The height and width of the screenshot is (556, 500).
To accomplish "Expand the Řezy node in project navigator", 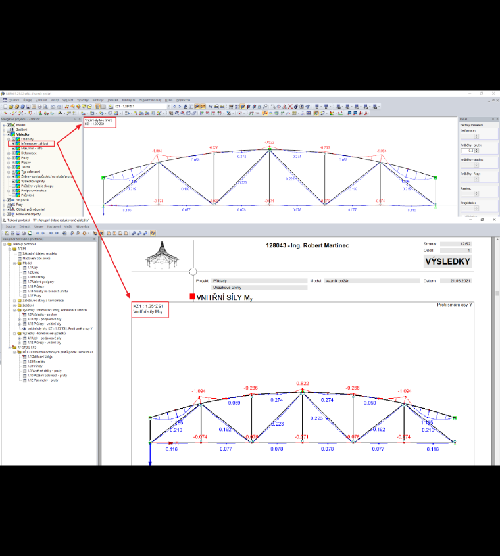I will 4,205.
